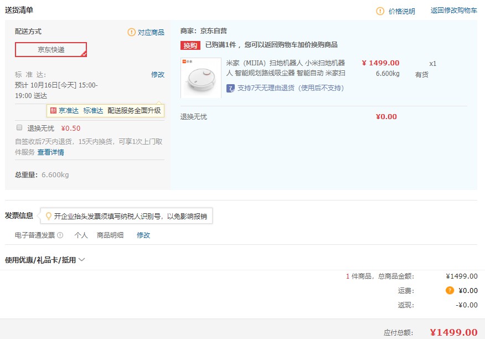
Task: Click 支持7天无理由退货 text
Action: 291,88
